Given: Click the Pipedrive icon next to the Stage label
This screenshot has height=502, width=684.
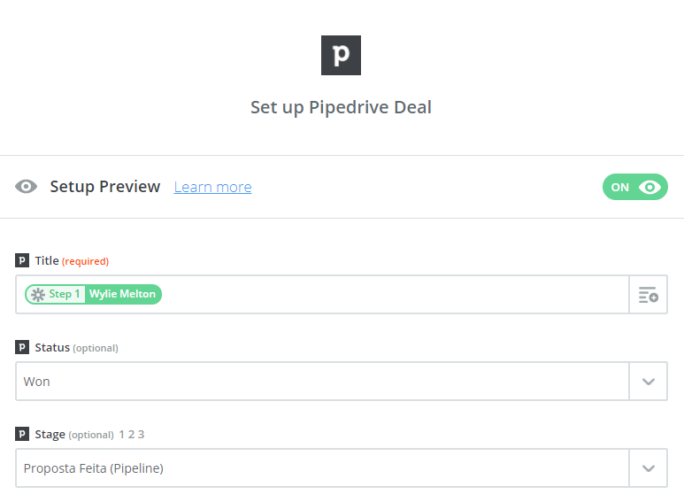Looking at the screenshot, I should pos(22,435).
